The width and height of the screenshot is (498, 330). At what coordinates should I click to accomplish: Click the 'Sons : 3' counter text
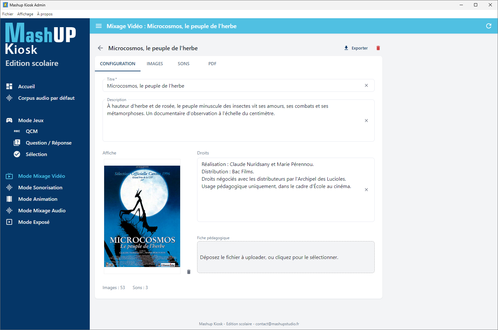tap(140, 287)
